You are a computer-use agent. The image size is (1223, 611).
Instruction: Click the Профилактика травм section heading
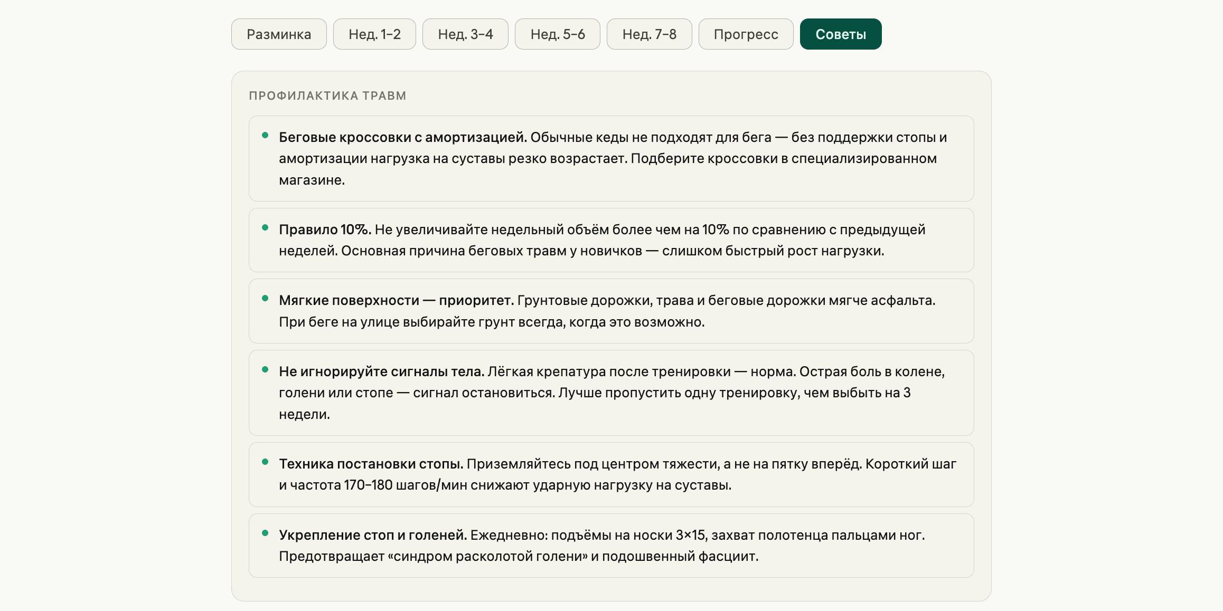coord(327,96)
